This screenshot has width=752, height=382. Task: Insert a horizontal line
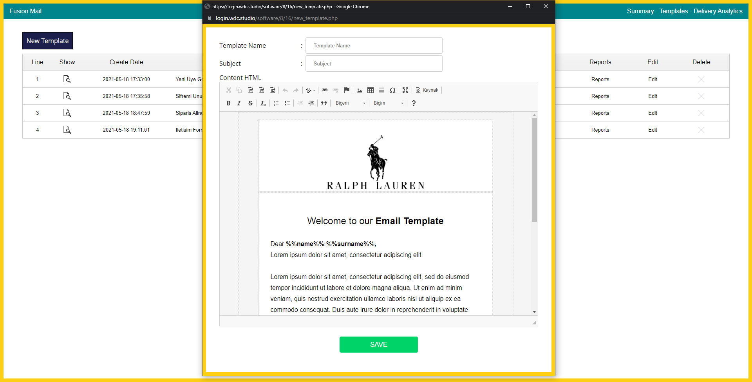pyautogui.click(x=381, y=90)
